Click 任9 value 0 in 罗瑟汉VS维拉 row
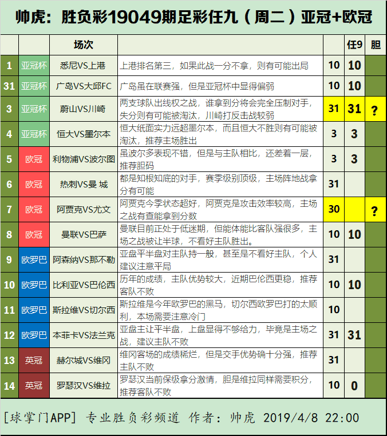This screenshot has width=387, height=436. point(354,386)
